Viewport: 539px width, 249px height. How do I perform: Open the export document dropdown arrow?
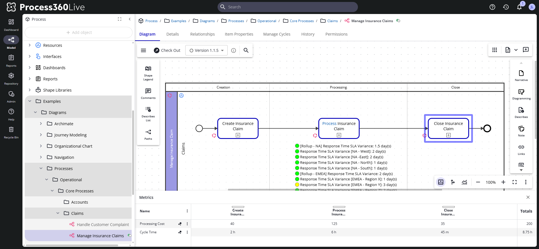coord(516,50)
